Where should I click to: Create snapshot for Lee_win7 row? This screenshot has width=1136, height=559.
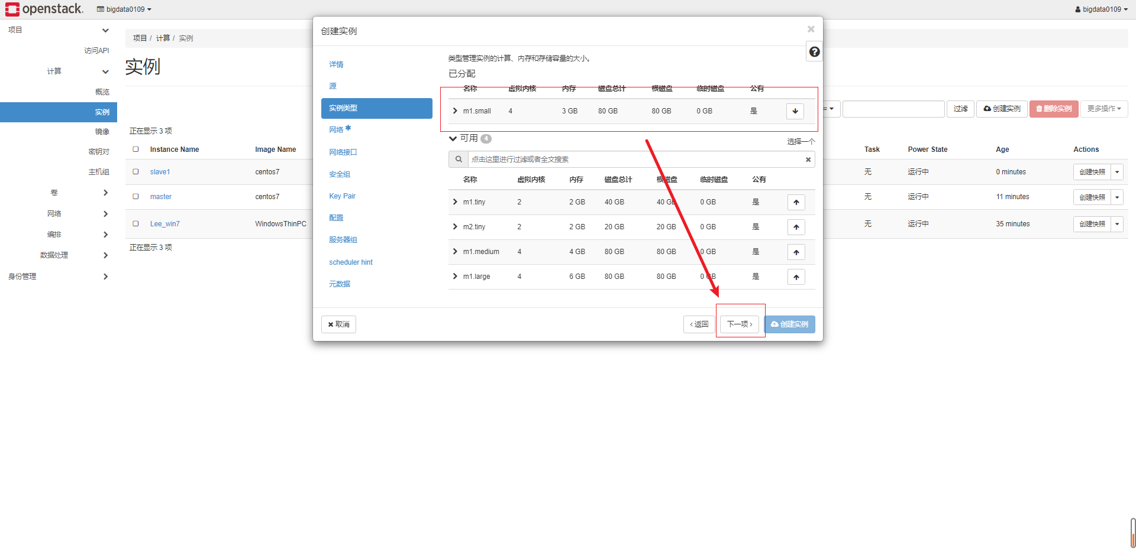pyautogui.click(x=1092, y=224)
